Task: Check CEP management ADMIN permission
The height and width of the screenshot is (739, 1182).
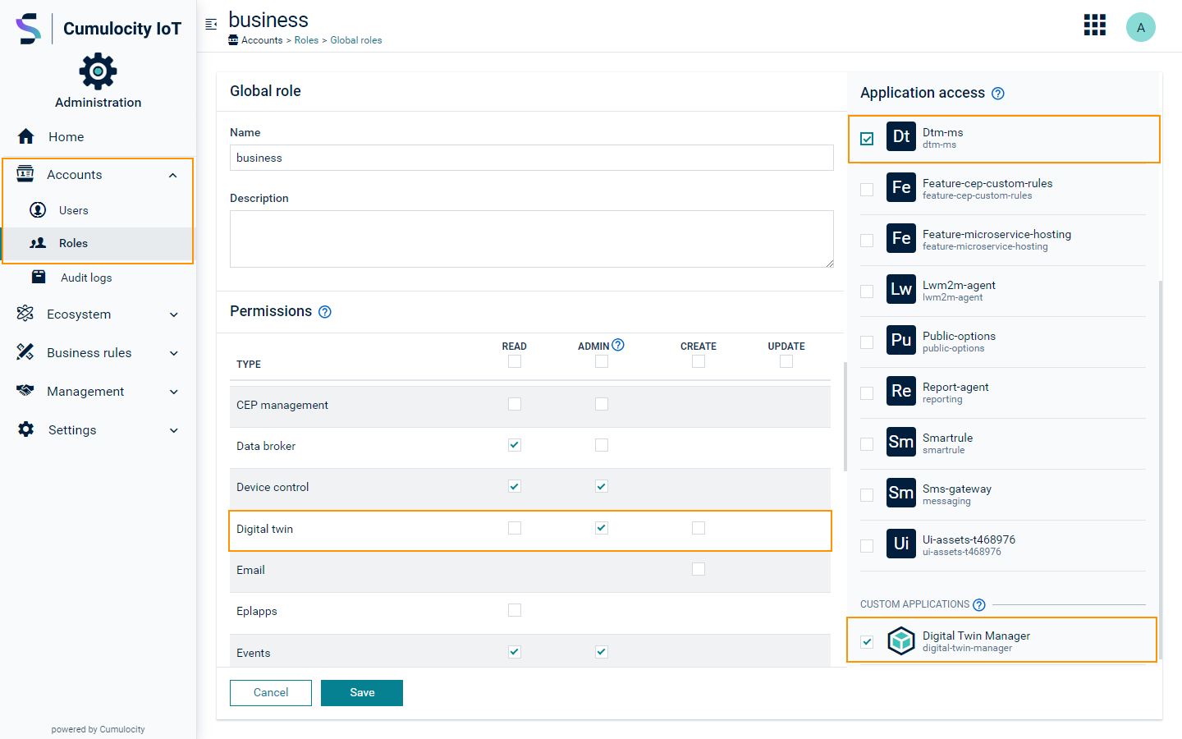Action: (602, 404)
